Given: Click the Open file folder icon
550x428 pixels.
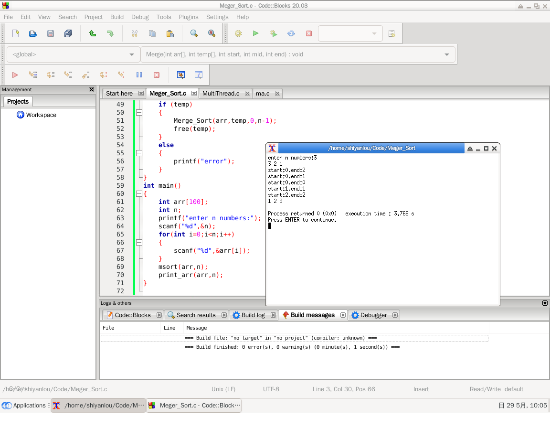Looking at the screenshot, I should [33, 33].
